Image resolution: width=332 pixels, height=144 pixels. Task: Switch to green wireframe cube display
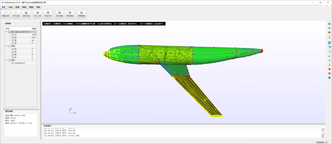click(x=329, y=28)
